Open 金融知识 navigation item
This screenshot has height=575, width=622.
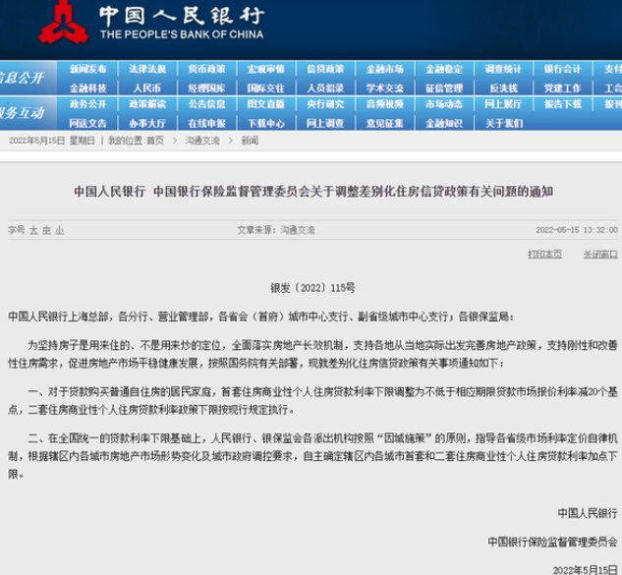[x=444, y=124]
